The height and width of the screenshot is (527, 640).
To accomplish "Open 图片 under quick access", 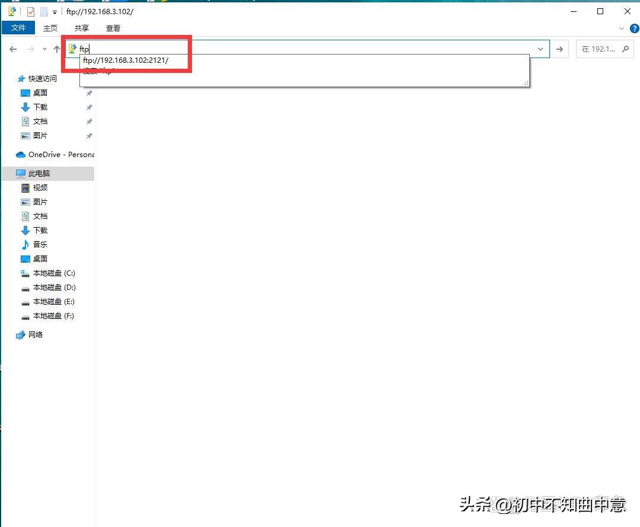I will 40,136.
